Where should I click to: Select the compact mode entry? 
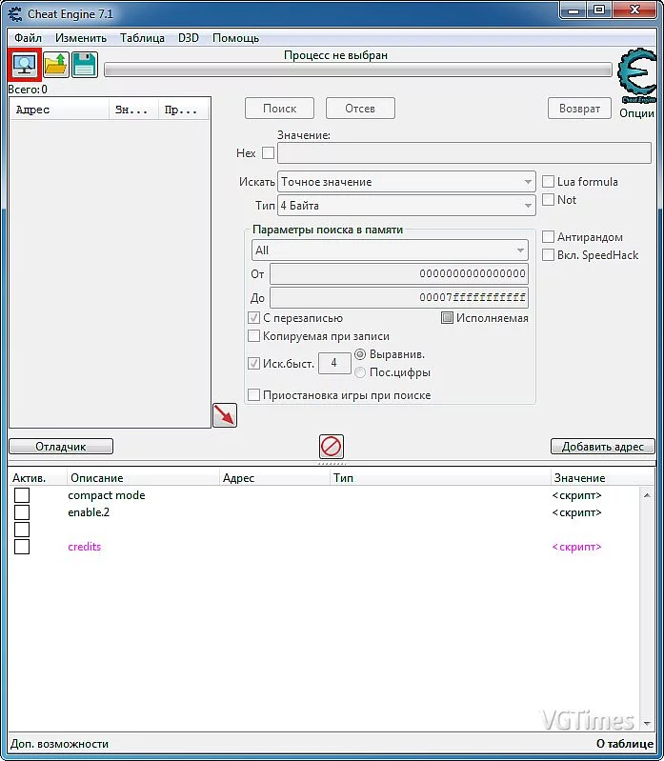click(107, 495)
